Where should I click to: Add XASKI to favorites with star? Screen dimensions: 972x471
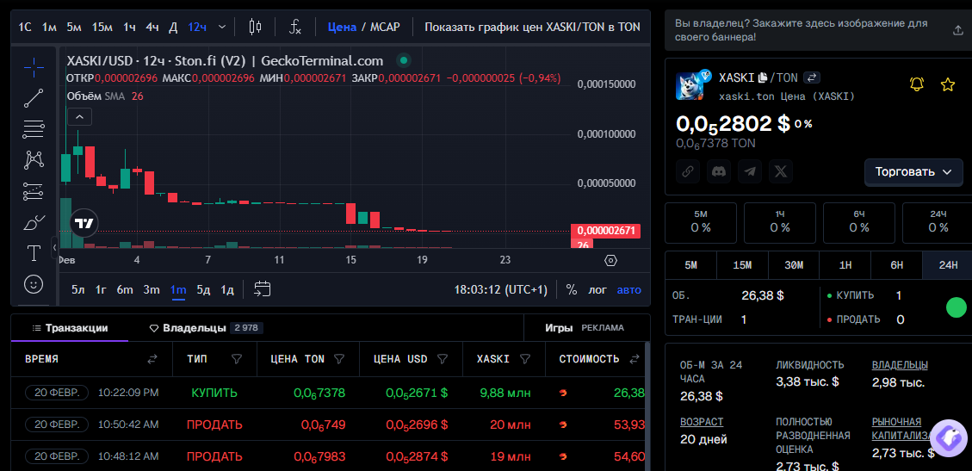click(x=948, y=84)
